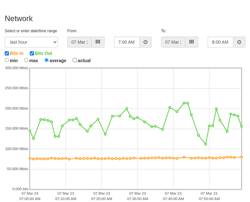This screenshot has height=202, width=250.
Task: Click the Bits Out peak point near 07:43
Action: coord(184,103)
